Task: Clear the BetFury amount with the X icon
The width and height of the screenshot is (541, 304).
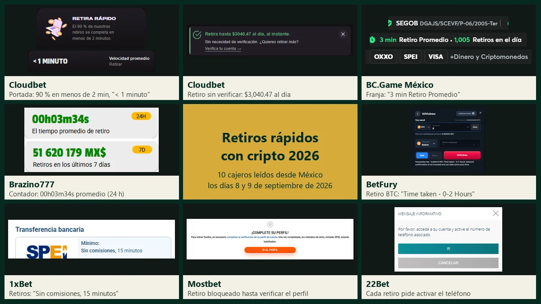Action: pos(468,127)
